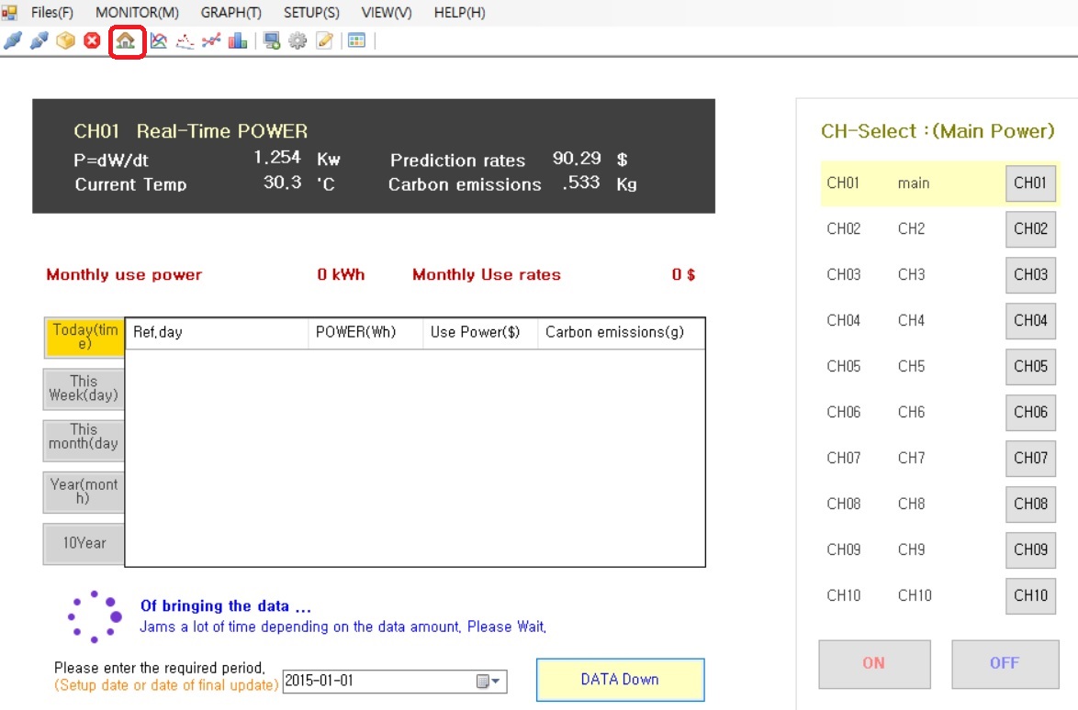Select the 10Year period tab

(x=84, y=544)
